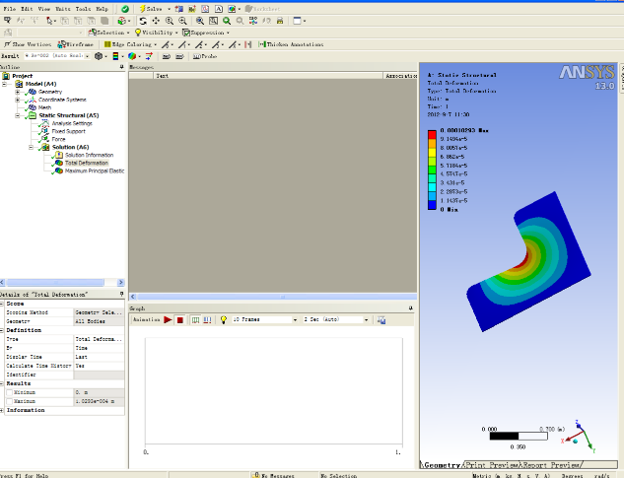Collapse the Static Structural (A5) branch
Image resolution: width=624 pixels, height=478 pixels.
pyautogui.click(x=19, y=115)
